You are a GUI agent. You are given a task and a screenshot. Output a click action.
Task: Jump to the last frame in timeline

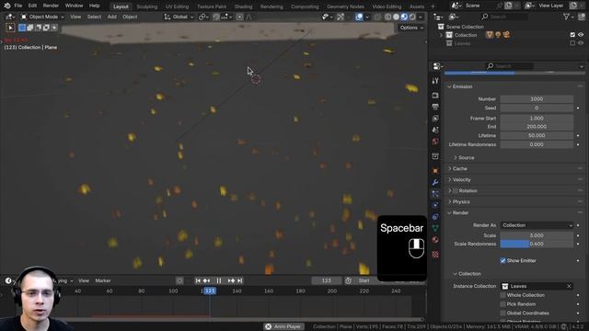pos(239,280)
